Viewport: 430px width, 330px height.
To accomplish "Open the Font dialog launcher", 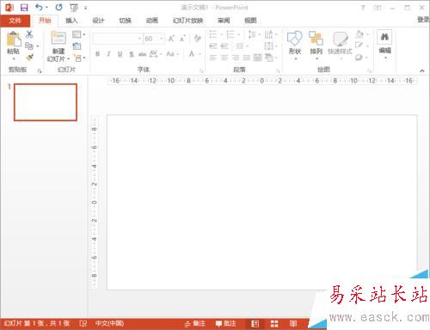I will click(x=201, y=70).
